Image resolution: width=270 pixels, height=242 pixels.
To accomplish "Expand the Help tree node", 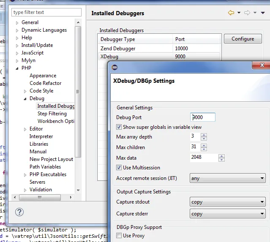I will [17, 38].
